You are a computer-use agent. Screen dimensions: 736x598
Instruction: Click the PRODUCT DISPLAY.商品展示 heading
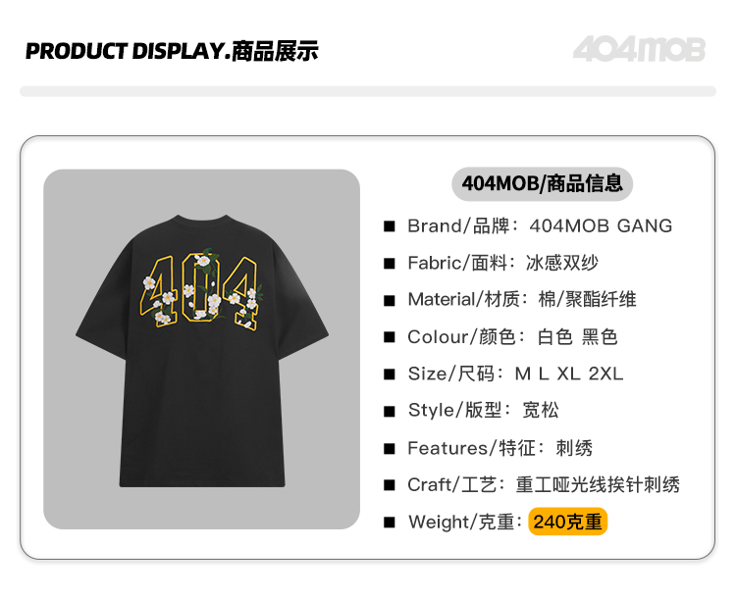(172, 51)
